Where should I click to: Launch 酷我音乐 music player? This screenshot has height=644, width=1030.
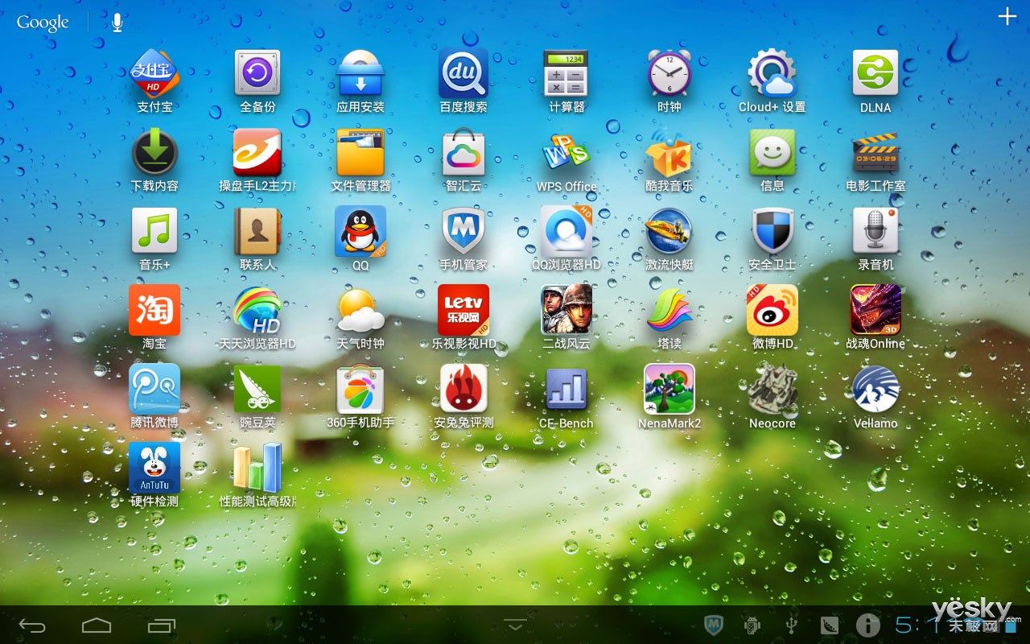(669, 152)
